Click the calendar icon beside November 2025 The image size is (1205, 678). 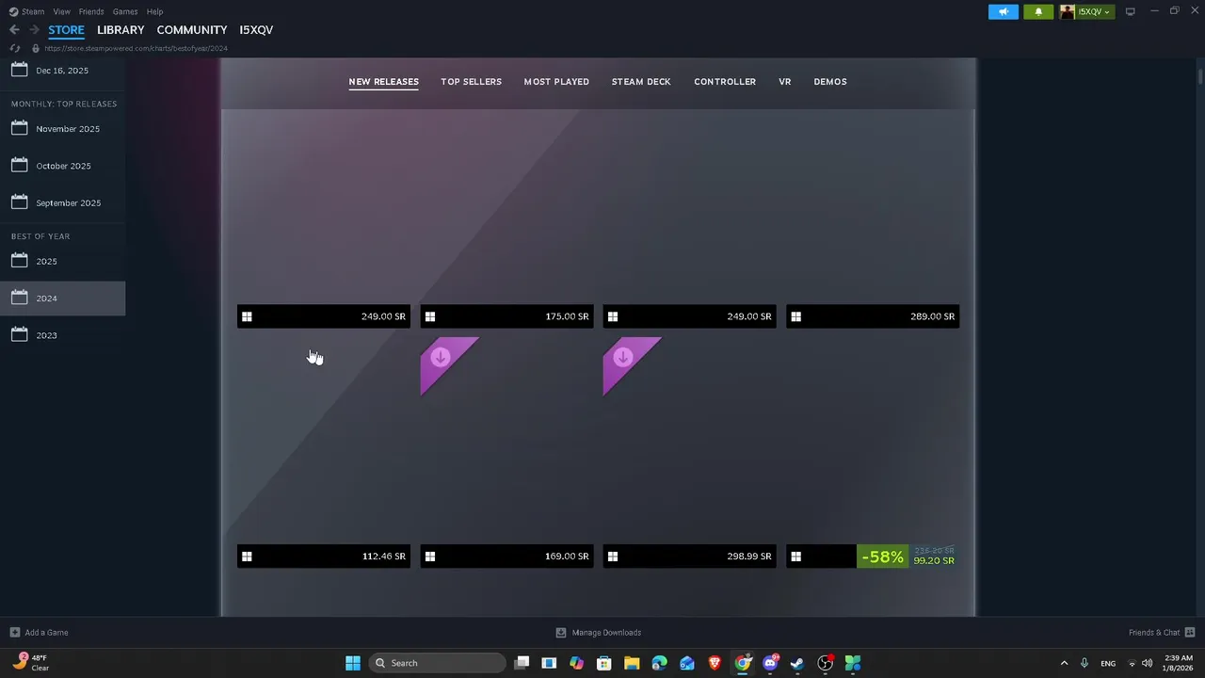pyautogui.click(x=19, y=128)
